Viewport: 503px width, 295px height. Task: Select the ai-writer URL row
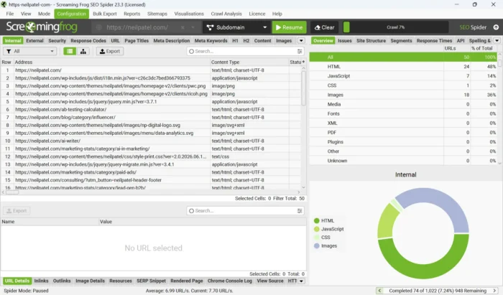[151, 141]
